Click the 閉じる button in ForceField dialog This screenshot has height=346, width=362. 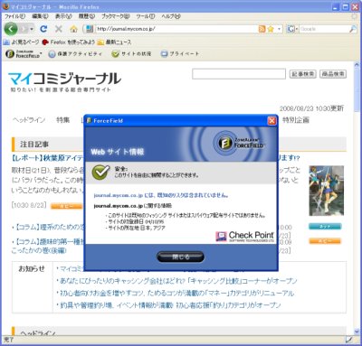[180, 257]
